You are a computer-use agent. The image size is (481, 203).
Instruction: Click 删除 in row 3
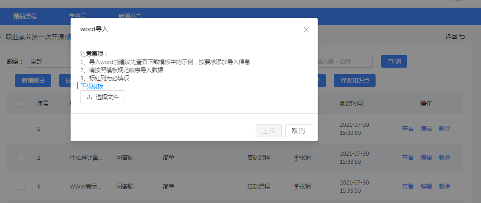[x=444, y=186]
